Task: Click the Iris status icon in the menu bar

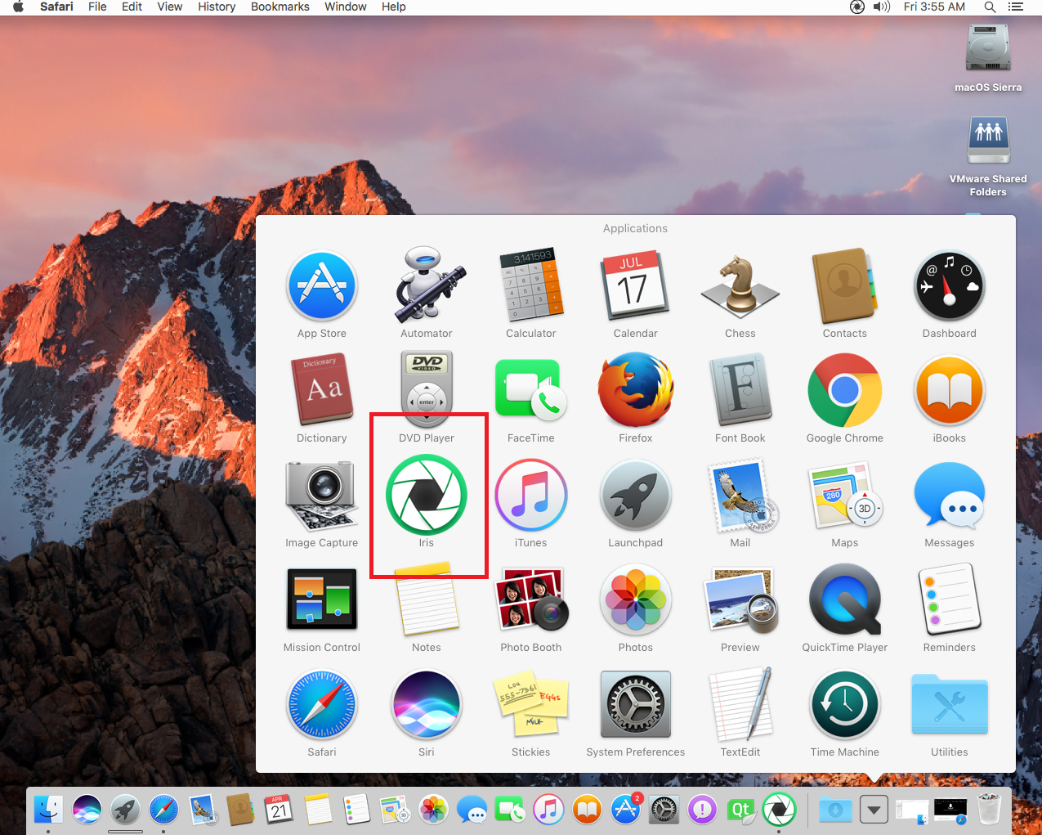Action: pos(857,7)
